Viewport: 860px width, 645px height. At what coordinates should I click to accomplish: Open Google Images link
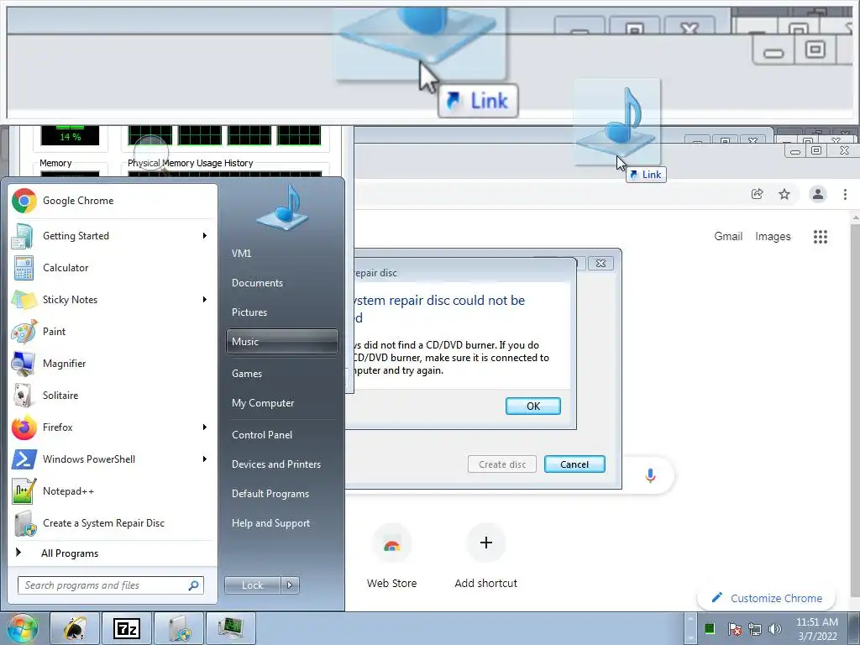(773, 236)
